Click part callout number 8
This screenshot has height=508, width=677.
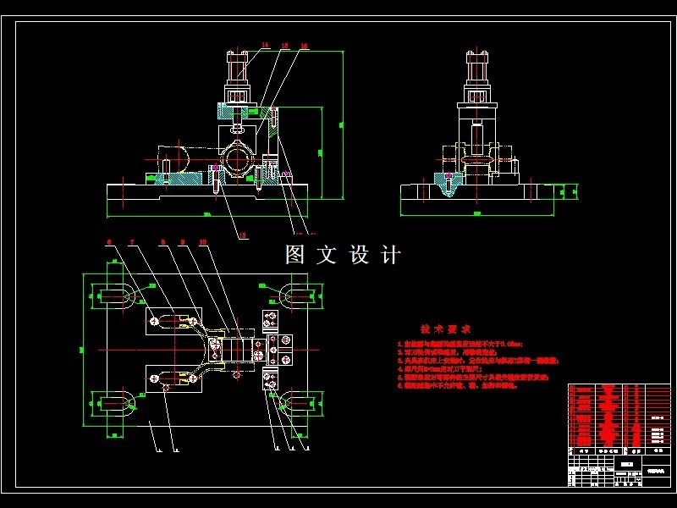click(x=162, y=242)
